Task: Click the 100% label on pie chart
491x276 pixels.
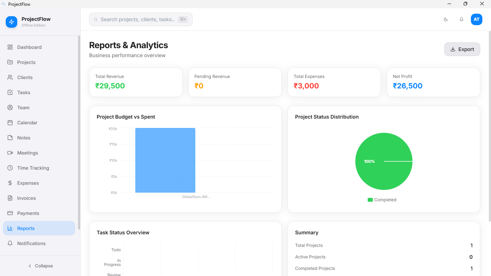Action: coord(370,161)
